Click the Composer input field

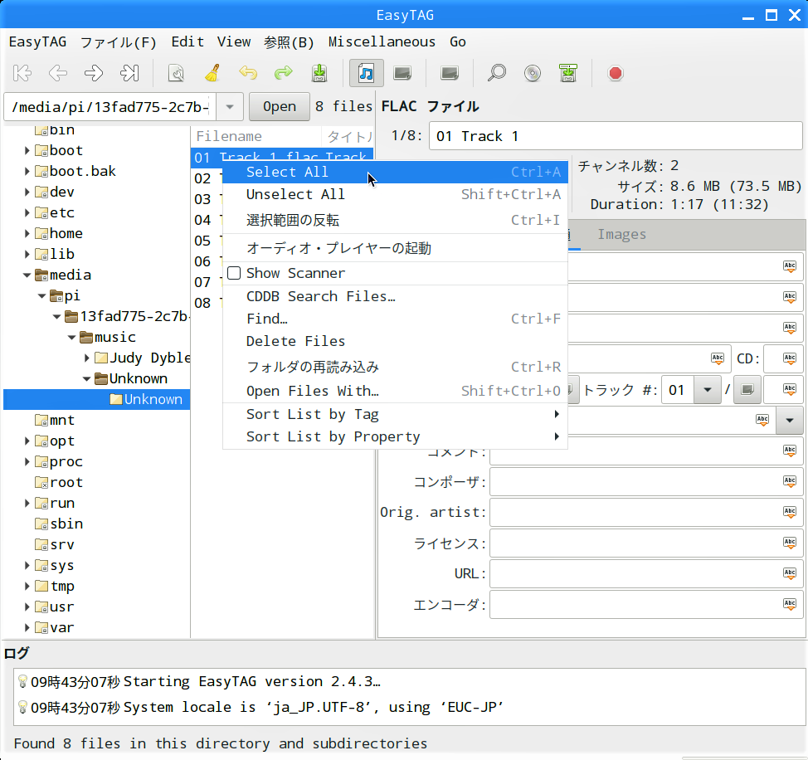[646, 482]
